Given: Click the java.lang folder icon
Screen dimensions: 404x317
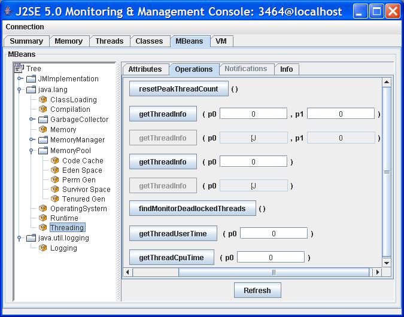Looking at the screenshot, I should [x=31, y=90].
